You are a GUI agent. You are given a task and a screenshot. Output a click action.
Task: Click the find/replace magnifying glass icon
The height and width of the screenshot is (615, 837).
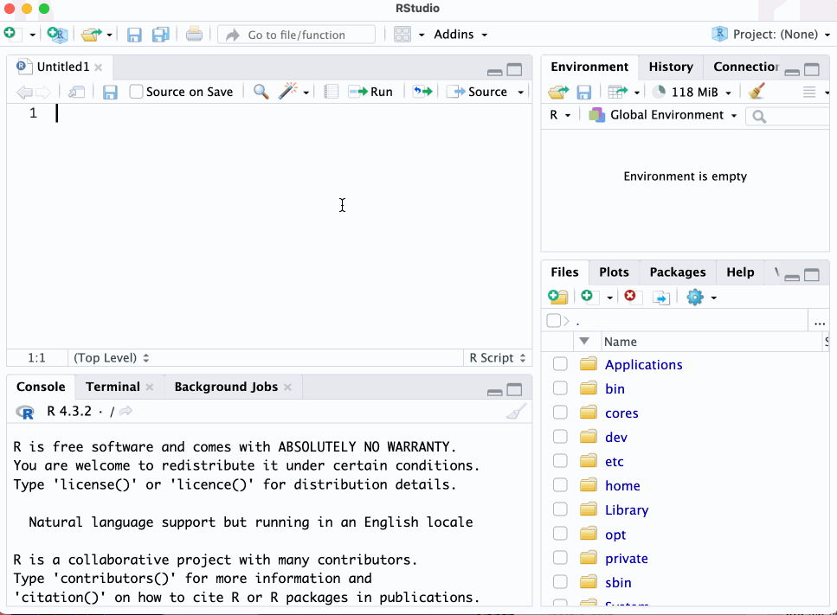click(261, 92)
